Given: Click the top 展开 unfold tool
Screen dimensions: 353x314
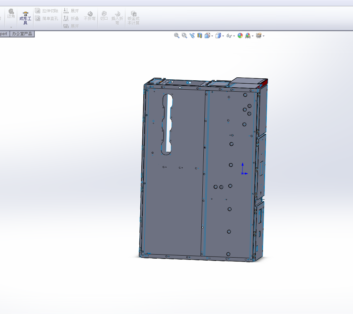Looking at the screenshot, I should point(71,11).
